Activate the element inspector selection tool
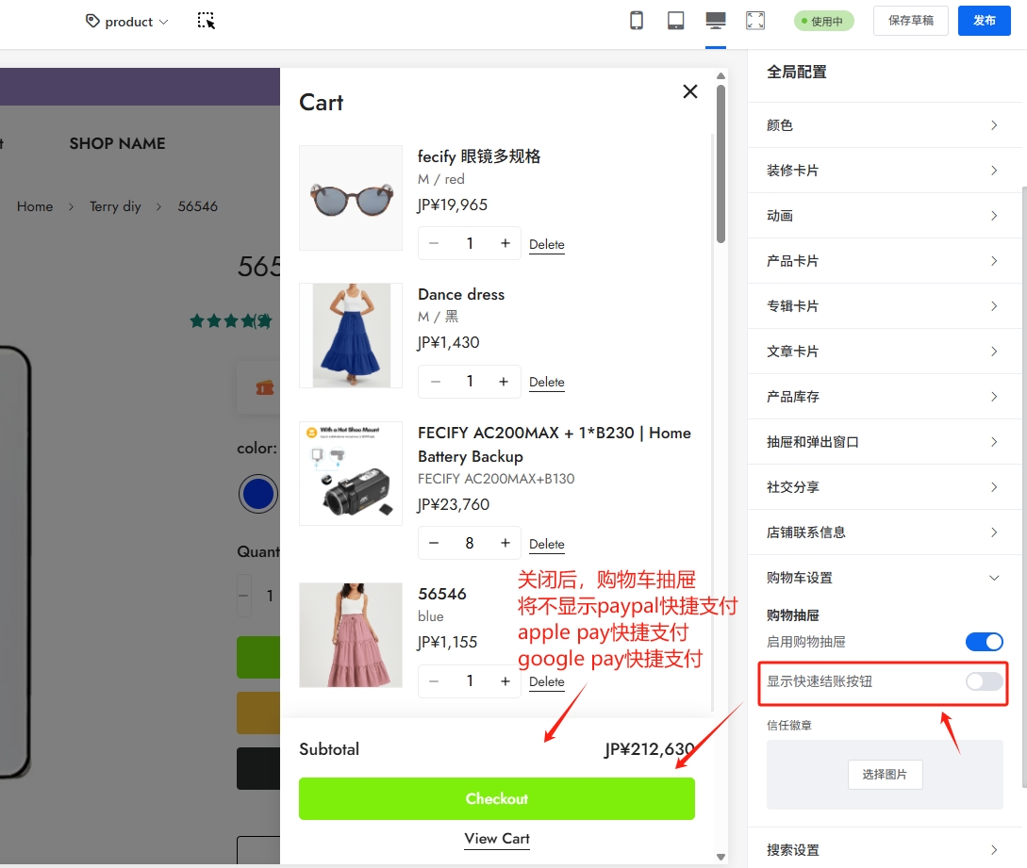 pos(206,21)
